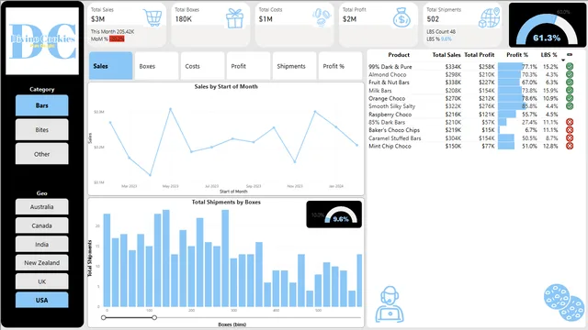Click the 85.8% profit bar value

(x=529, y=106)
